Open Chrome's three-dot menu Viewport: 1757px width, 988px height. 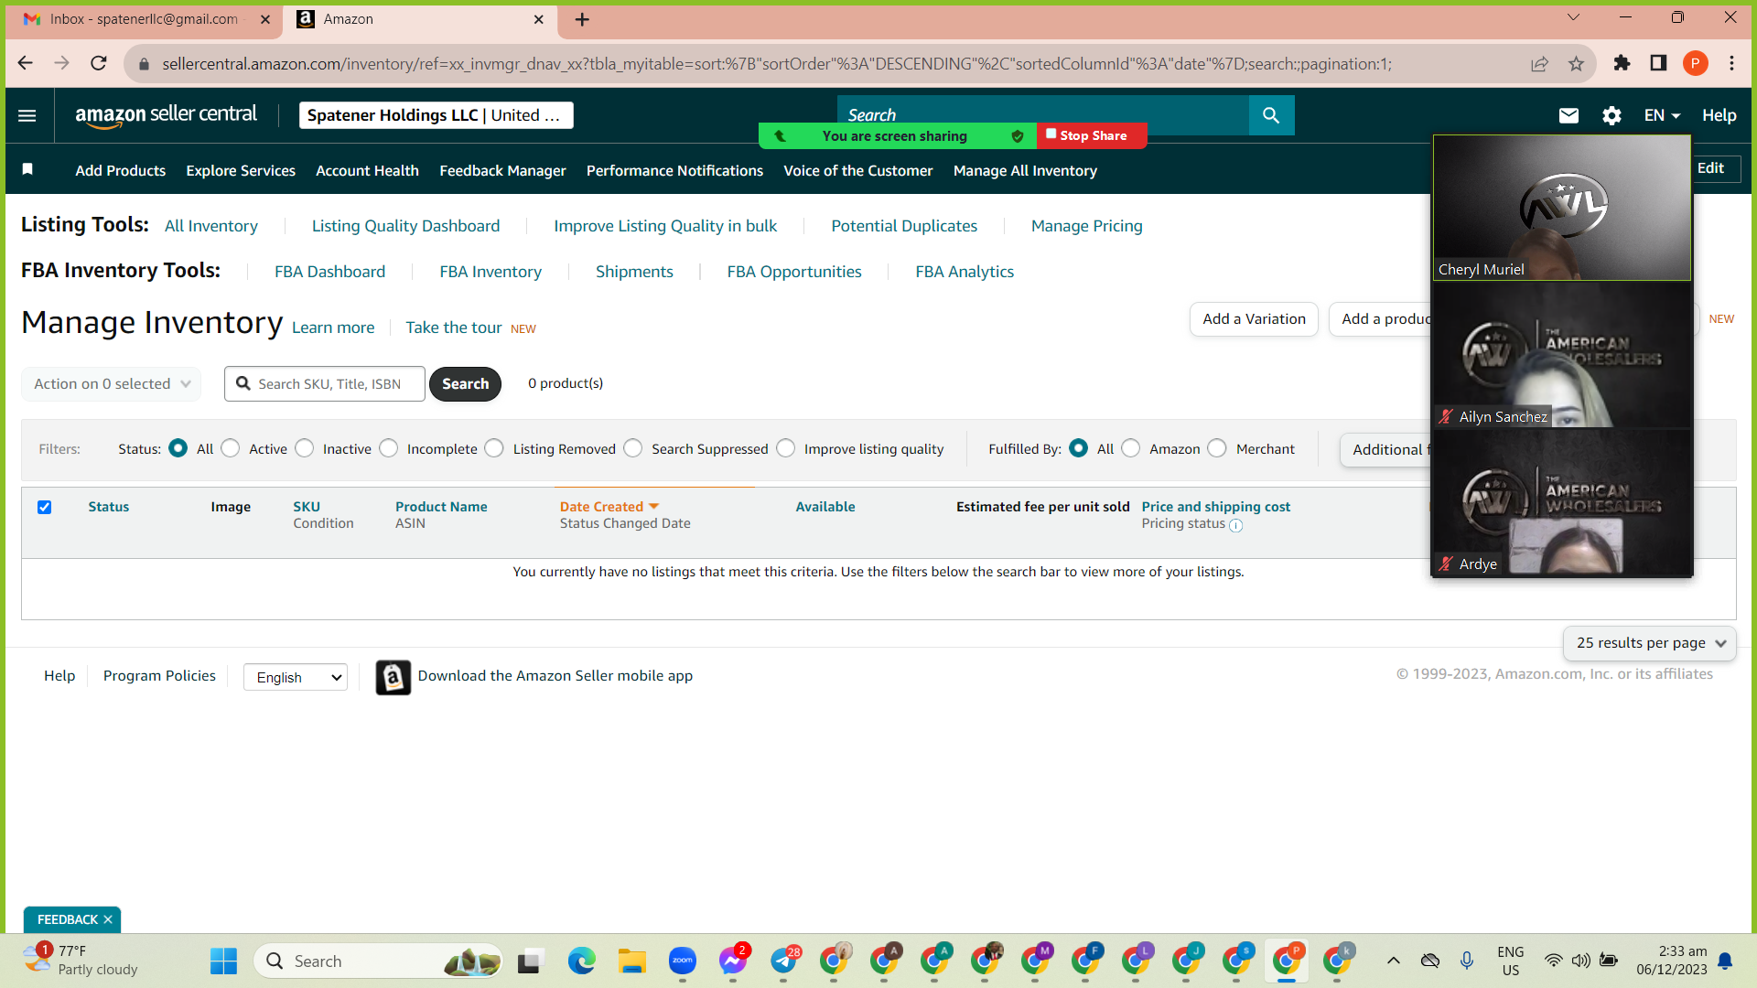point(1731,63)
